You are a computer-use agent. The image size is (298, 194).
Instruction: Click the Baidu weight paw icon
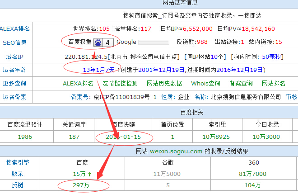98,43
